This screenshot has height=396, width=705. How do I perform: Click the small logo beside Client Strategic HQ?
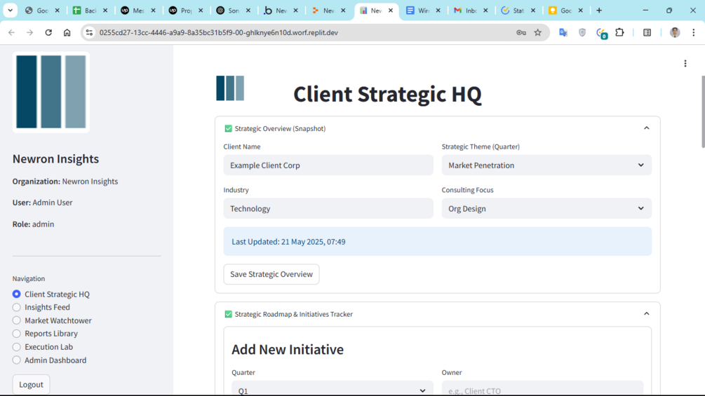pyautogui.click(x=230, y=88)
